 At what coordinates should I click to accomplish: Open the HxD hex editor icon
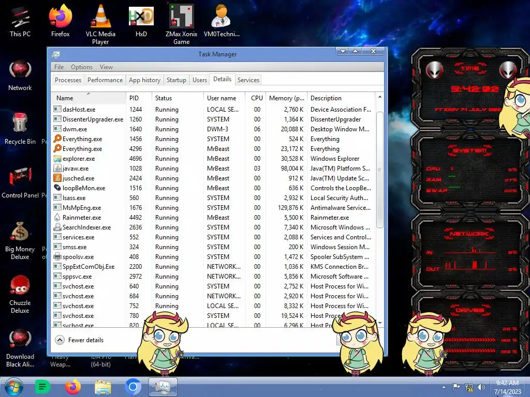coord(141,21)
